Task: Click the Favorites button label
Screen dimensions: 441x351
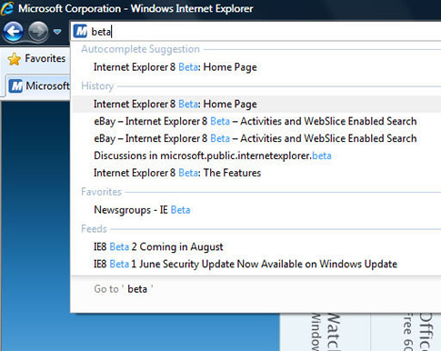Action: click(45, 58)
